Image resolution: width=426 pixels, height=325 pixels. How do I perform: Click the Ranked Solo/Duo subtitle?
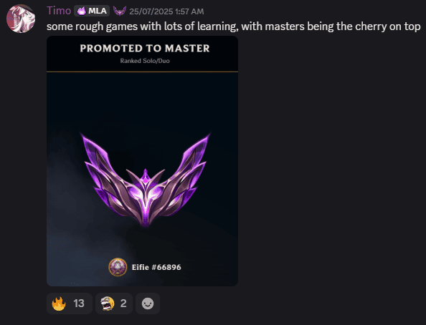(x=145, y=61)
